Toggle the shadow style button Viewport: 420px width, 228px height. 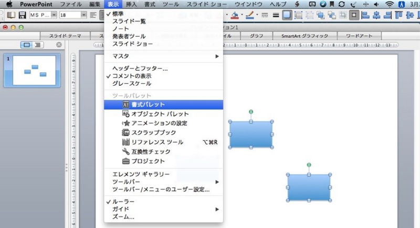coord(287,15)
